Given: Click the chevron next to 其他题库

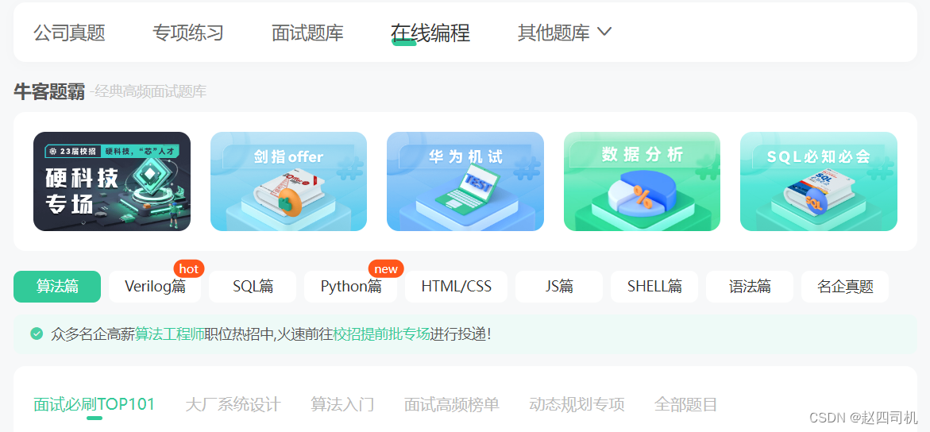Looking at the screenshot, I should [x=604, y=32].
